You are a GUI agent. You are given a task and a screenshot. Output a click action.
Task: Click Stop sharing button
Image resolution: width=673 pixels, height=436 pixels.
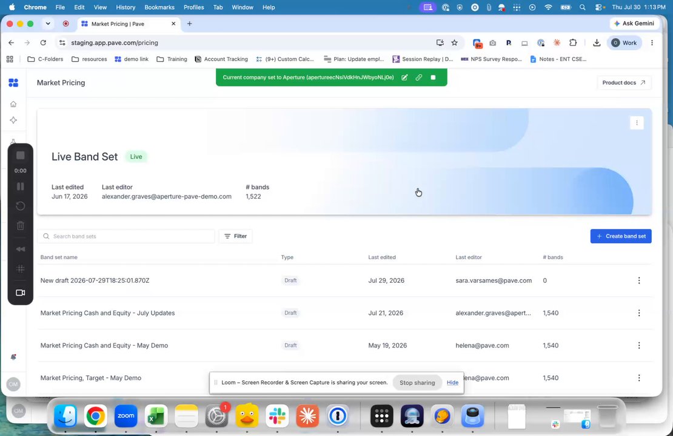[417, 383]
